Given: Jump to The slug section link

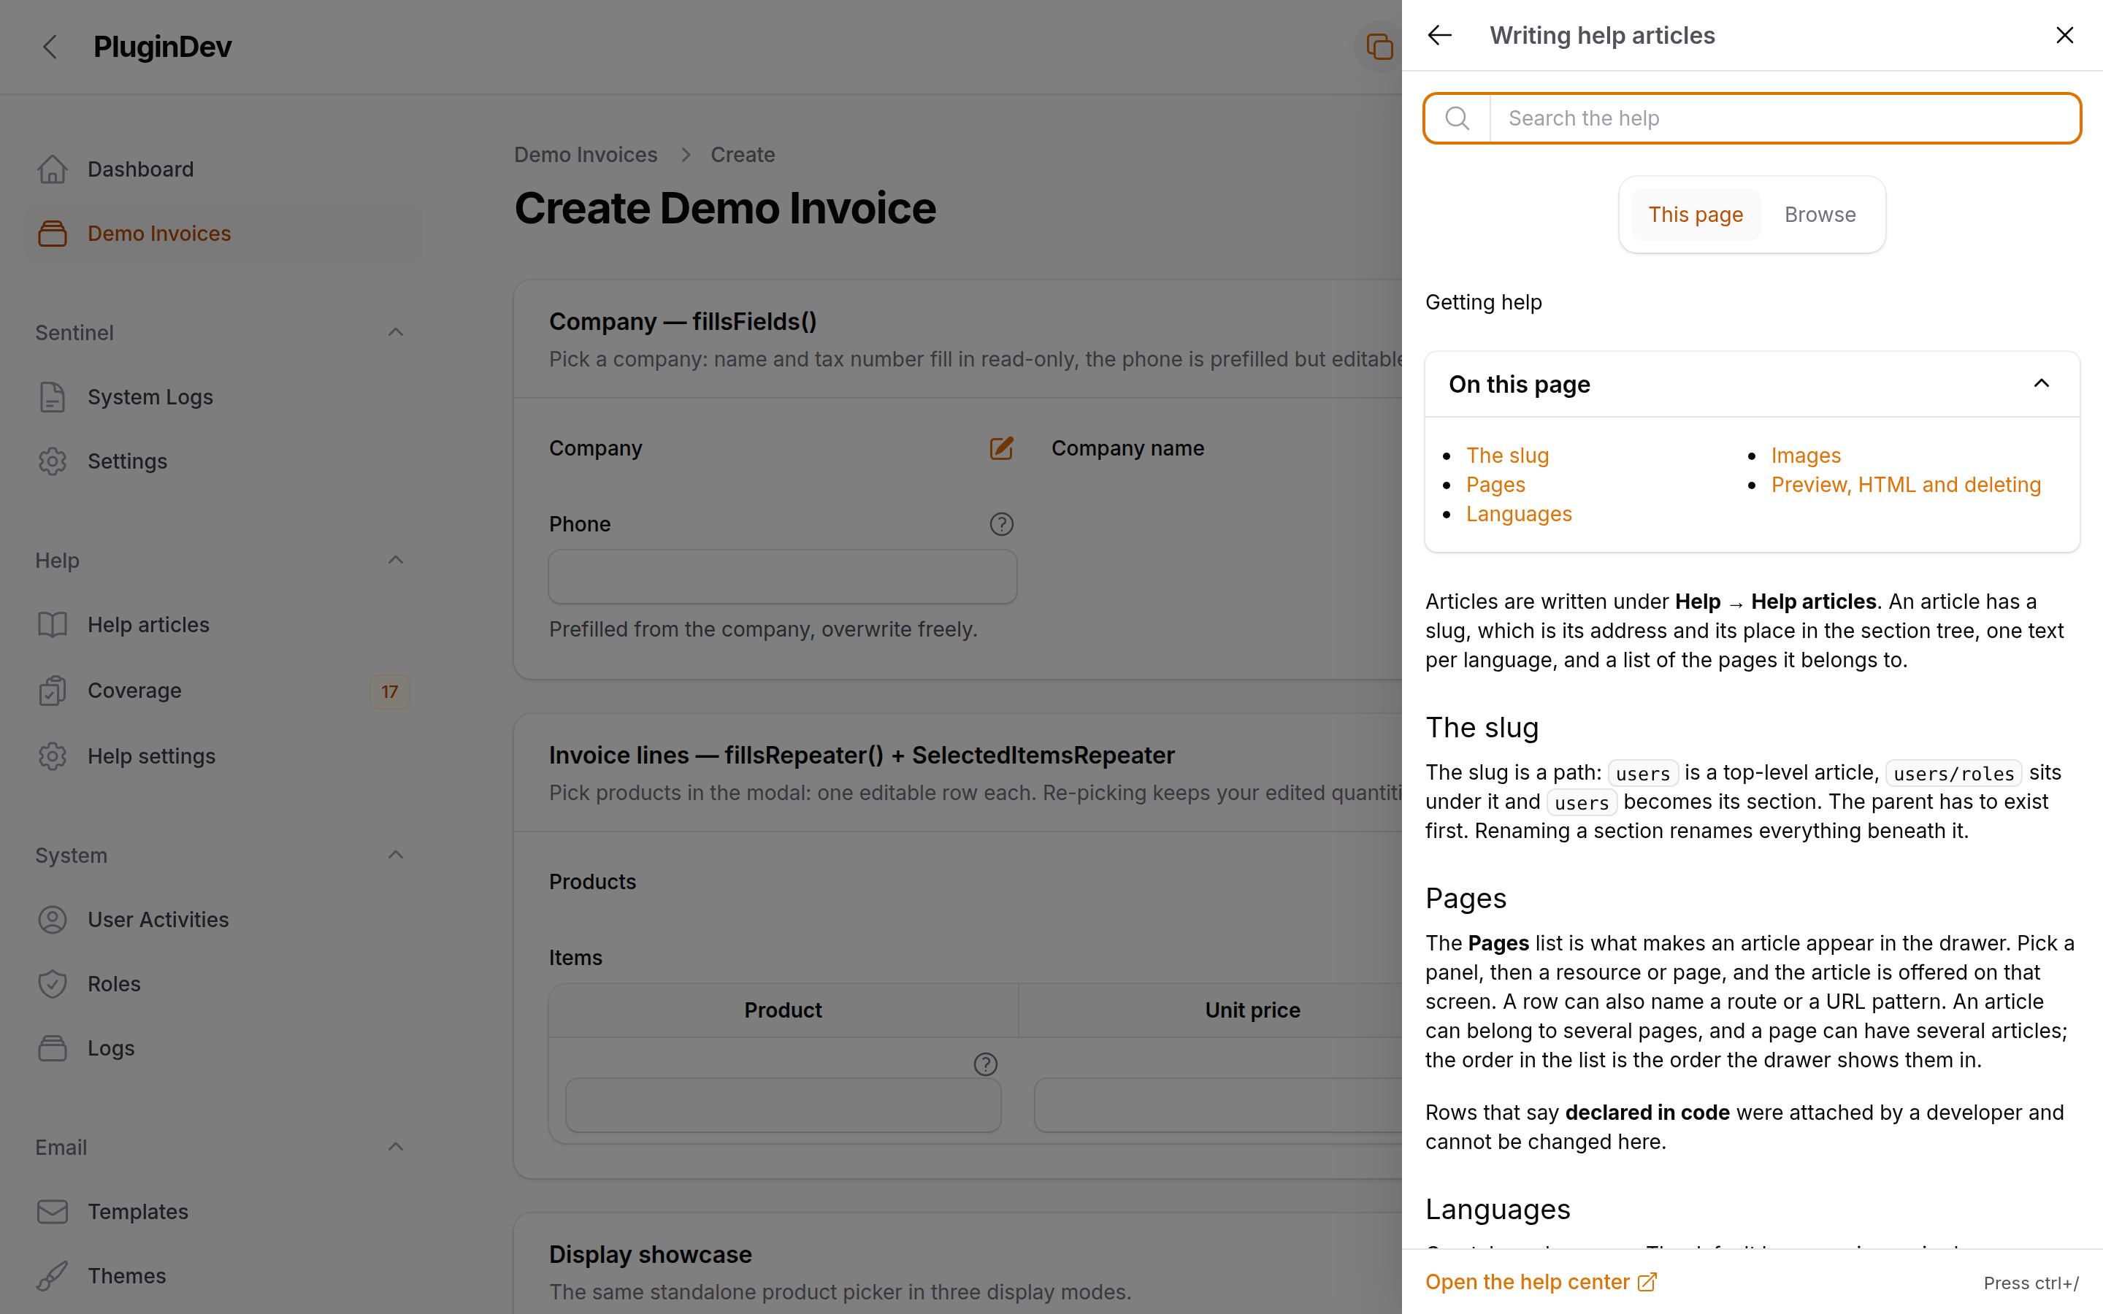Looking at the screenshot, I should [x=1507, y=456].
